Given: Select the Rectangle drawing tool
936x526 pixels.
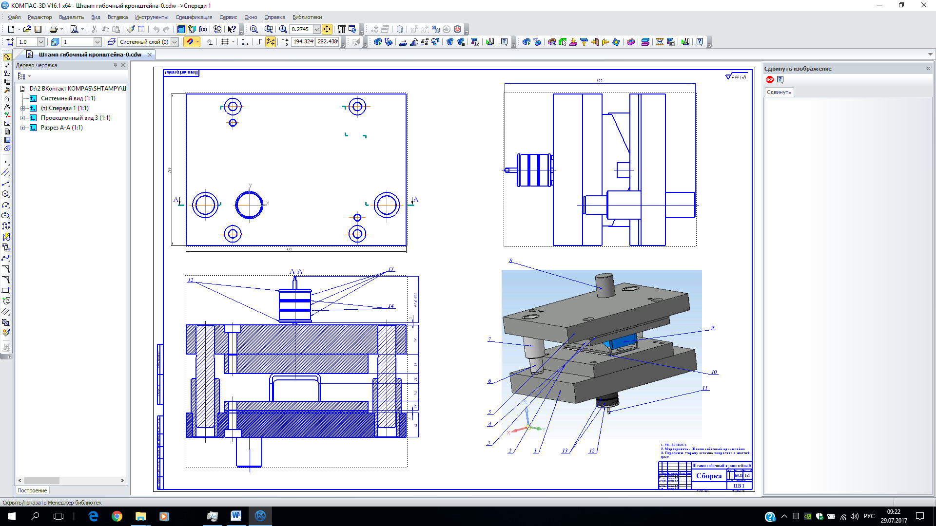Looking at the screenshot, I should click(x=6, y=291).
